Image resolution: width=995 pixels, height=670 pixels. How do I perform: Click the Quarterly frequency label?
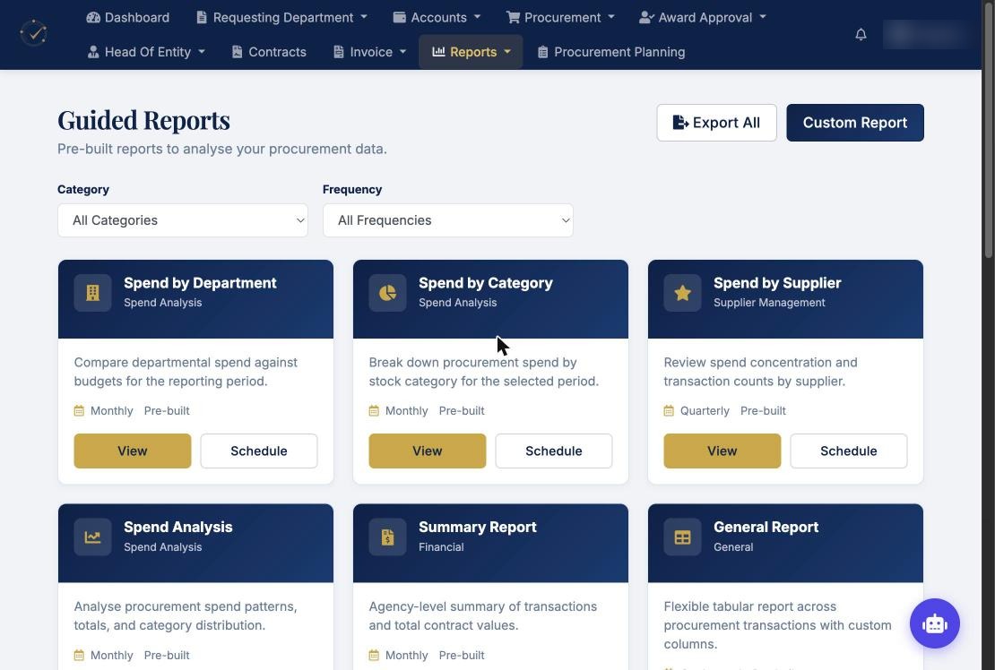[x=705, y=411]
